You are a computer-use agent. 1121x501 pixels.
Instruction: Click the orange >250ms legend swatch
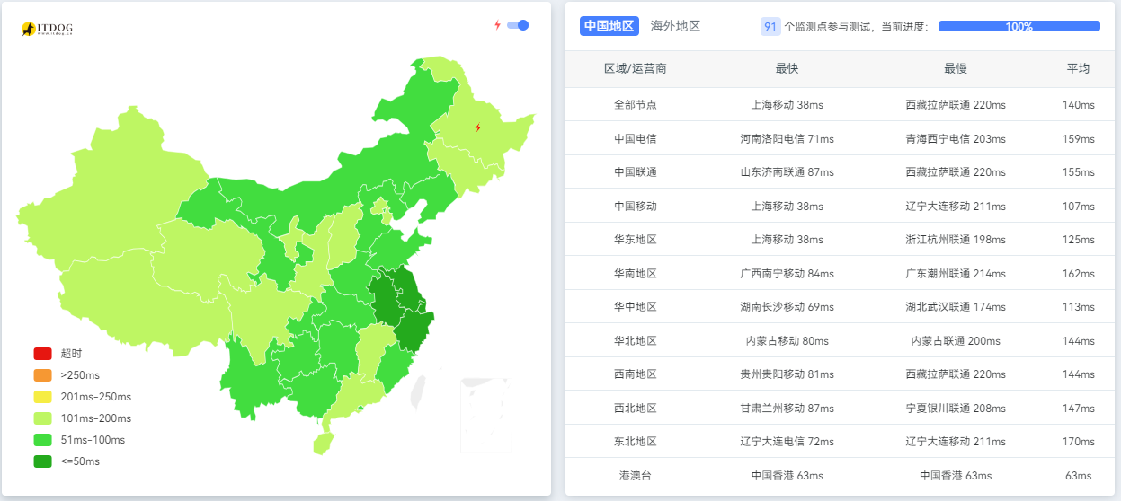point(42,375)
